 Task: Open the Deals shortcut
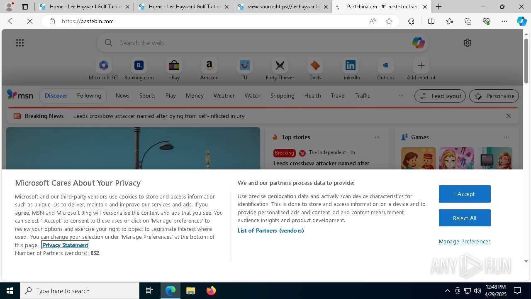pos(315,69)
